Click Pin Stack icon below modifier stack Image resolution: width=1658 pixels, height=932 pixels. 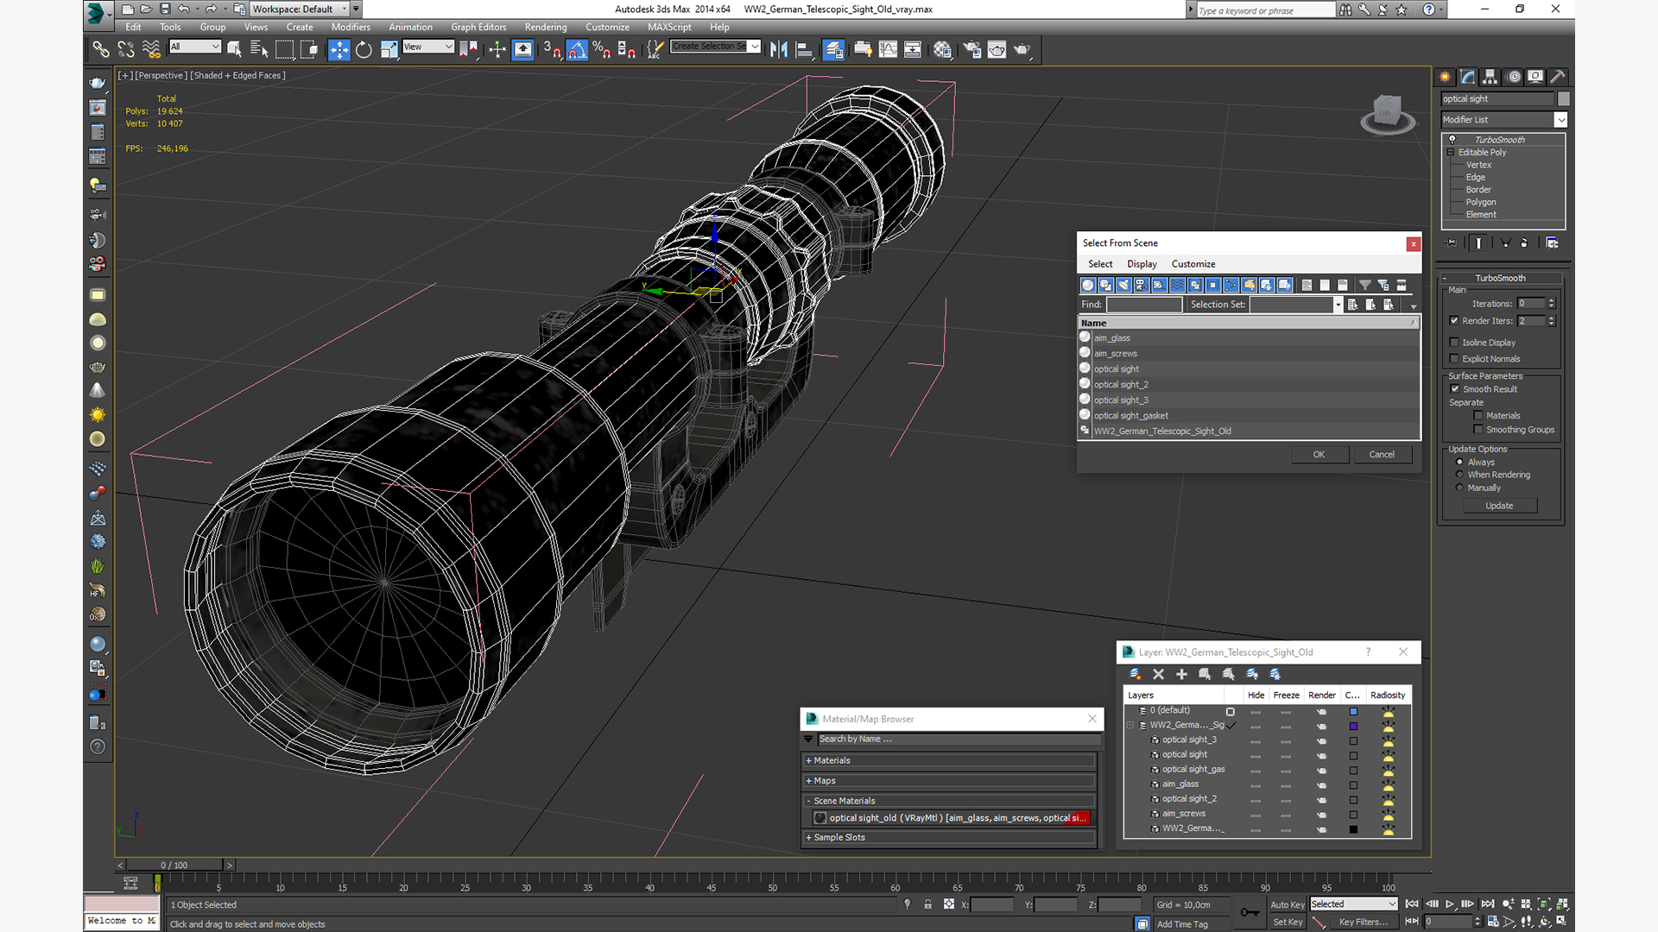tap(1451, 243)
